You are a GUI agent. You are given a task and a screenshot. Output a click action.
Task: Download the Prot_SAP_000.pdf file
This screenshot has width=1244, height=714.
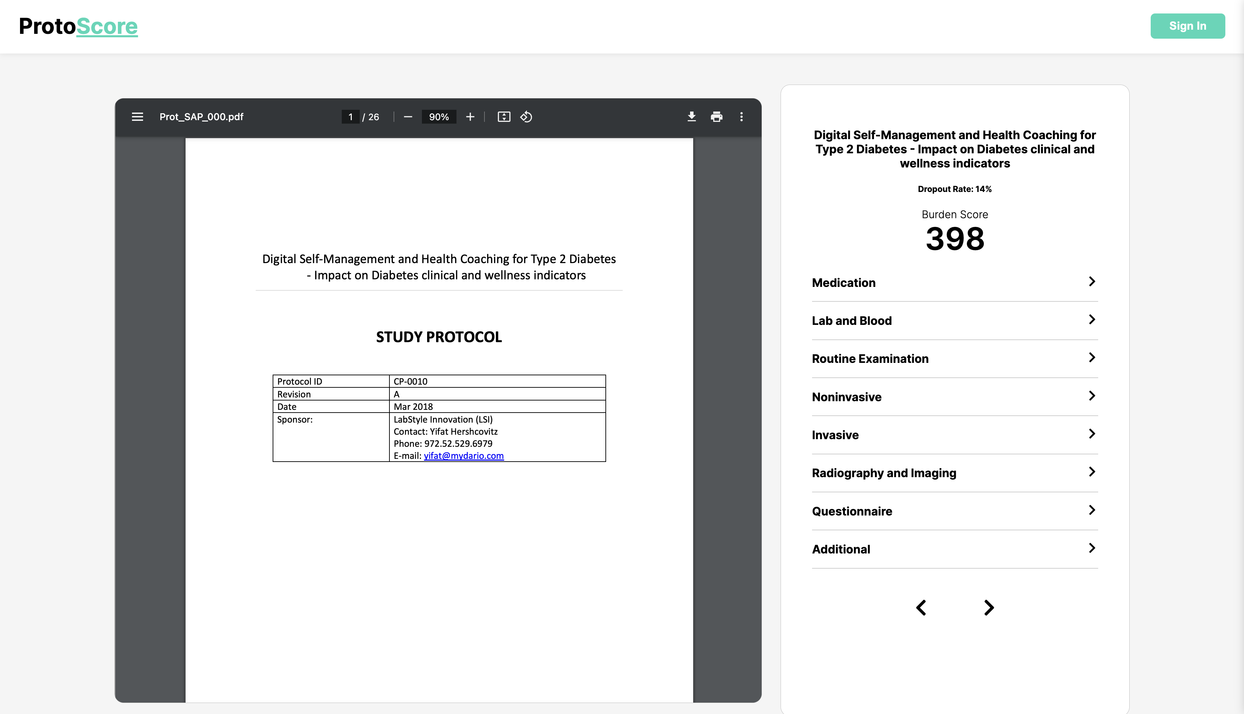691,117
